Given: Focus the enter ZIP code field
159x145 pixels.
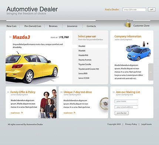Looking at the screenshot, I should (x=134, y=10).
